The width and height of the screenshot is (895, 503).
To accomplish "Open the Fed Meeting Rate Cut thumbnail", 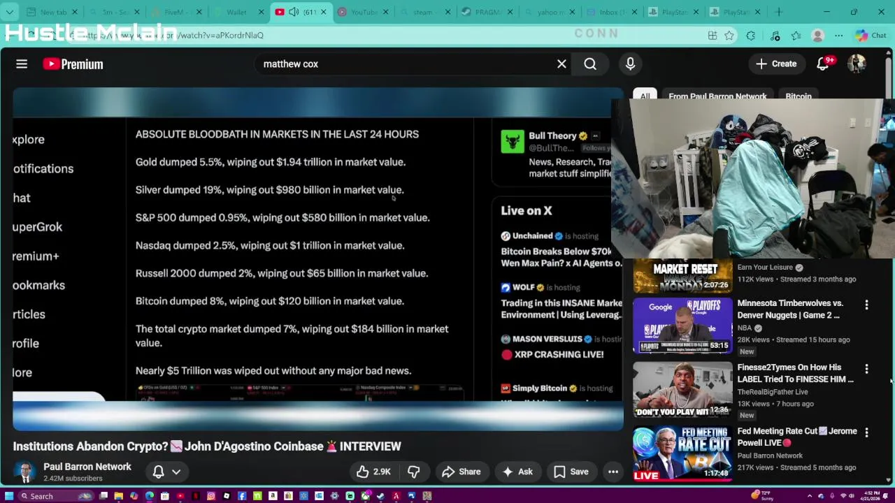I will pyautogui.click(x=682, y=453).
